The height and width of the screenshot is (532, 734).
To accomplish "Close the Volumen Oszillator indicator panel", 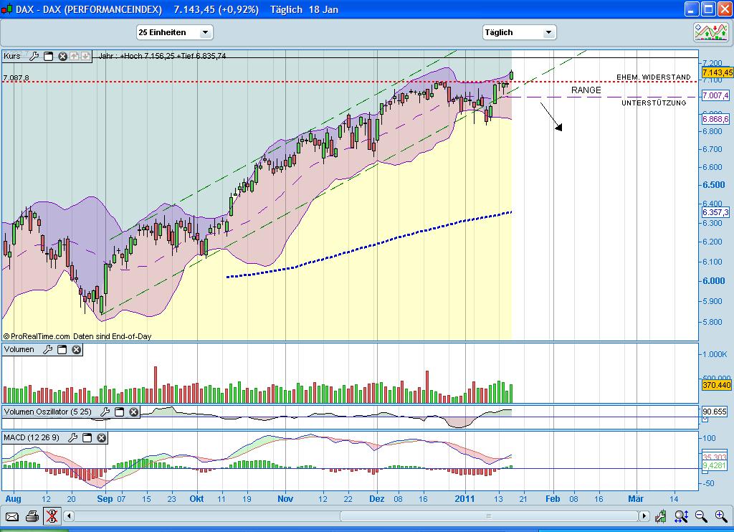I will (133, 412).
